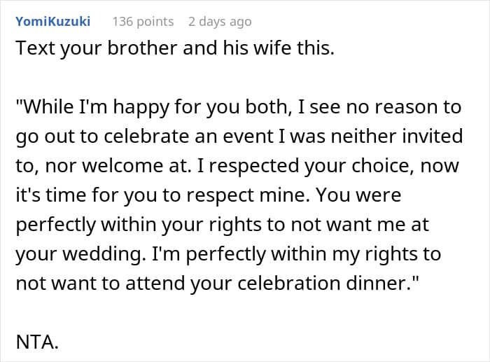Screen dimensions: 490x362
Task: Click the line starting 'not want to attend'
Action: (217, 283)
